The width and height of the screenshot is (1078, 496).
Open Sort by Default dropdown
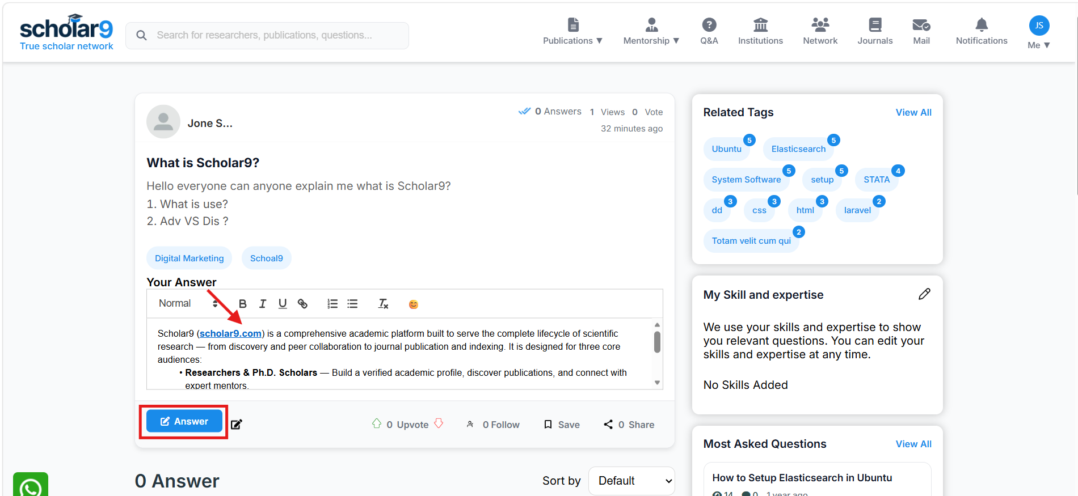pos(631,481)
